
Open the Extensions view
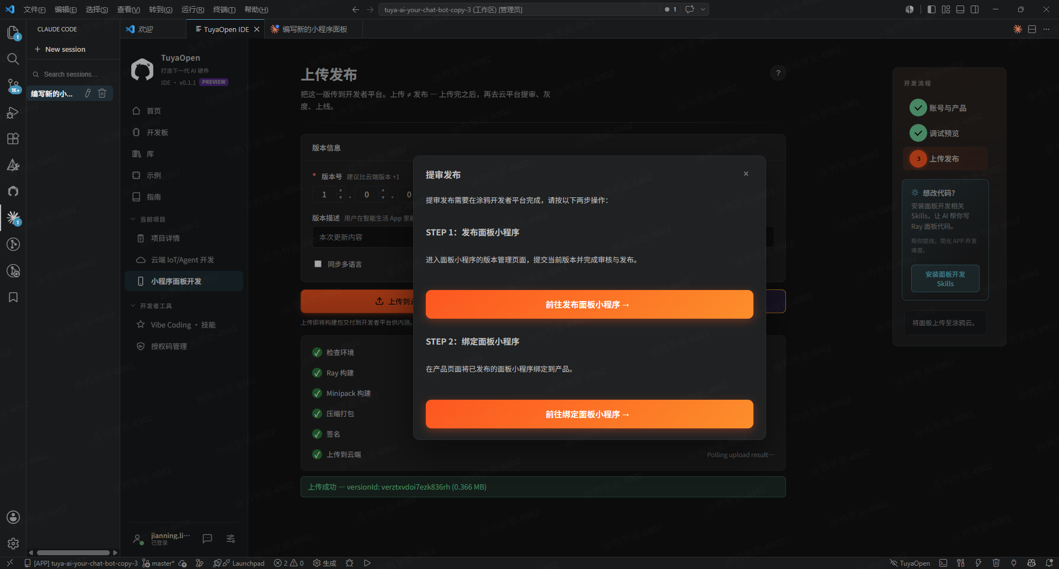(x=13, y=138)
